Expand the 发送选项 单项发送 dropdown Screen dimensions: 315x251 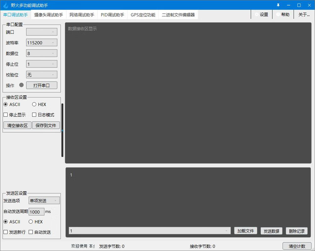point(44,200)
